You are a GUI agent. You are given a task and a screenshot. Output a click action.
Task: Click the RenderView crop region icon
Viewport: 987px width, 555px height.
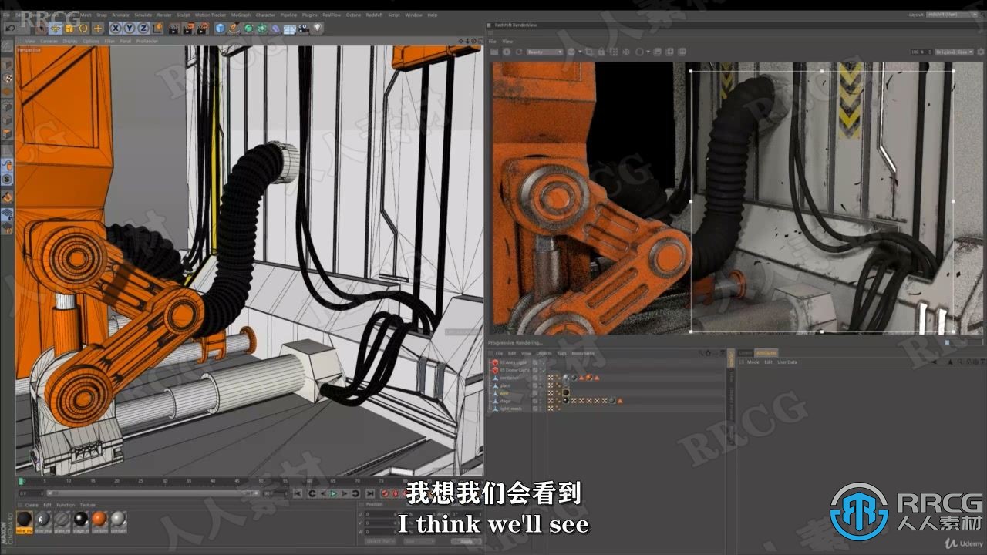(589, 52)
